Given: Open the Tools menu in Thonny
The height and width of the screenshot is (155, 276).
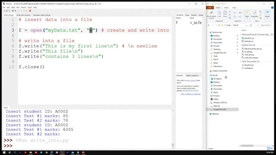Looking at the screenshot, I should [30, 7].
